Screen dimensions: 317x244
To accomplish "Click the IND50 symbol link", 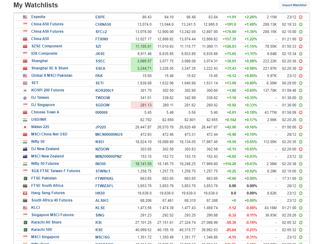I will coord(101,164).
